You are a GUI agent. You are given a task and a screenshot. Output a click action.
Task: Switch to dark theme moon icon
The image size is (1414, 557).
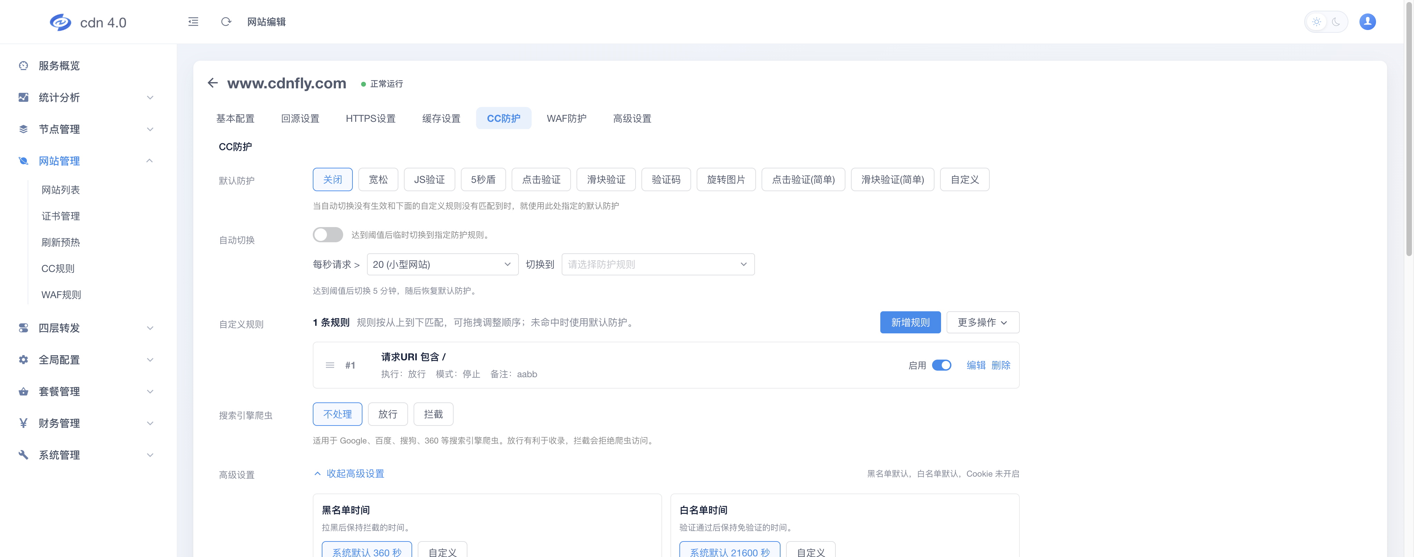tap(1336, 22)
